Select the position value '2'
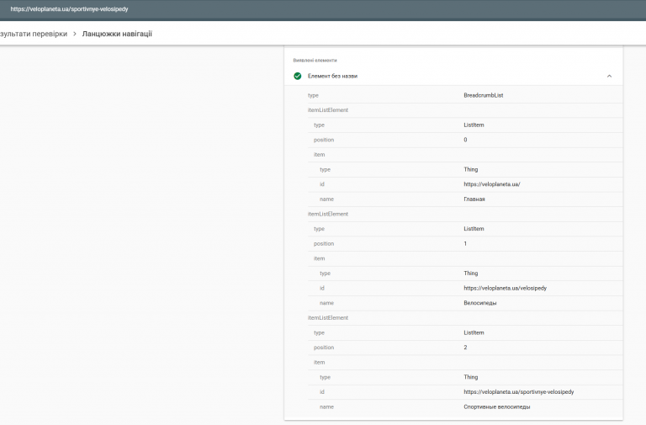 coord(465,348)
